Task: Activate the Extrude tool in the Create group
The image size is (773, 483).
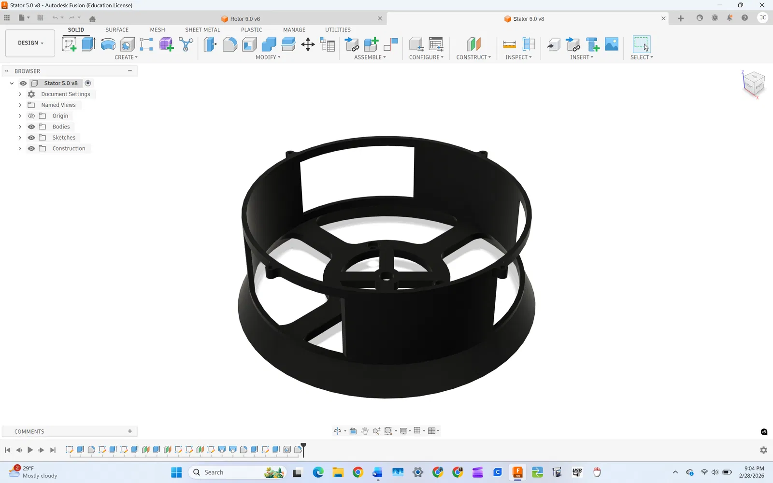Action: coord(88,44)
